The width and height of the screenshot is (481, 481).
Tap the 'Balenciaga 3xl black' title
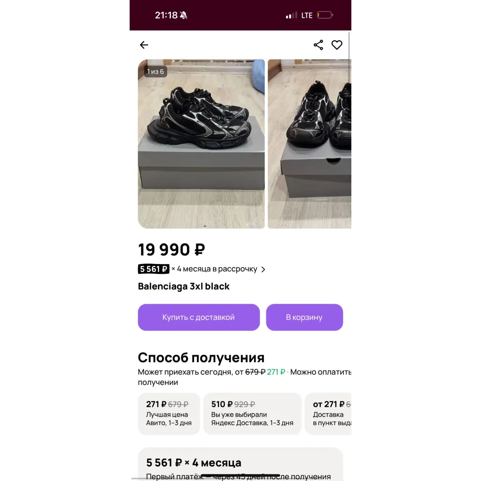click(184, 287)
